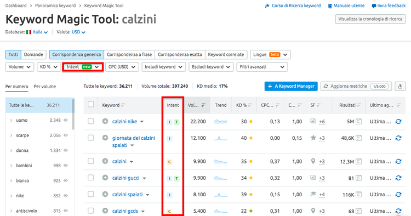The image size is (411, 216).
Task: Select the Domande tab
Action: [x=33, y=54]
